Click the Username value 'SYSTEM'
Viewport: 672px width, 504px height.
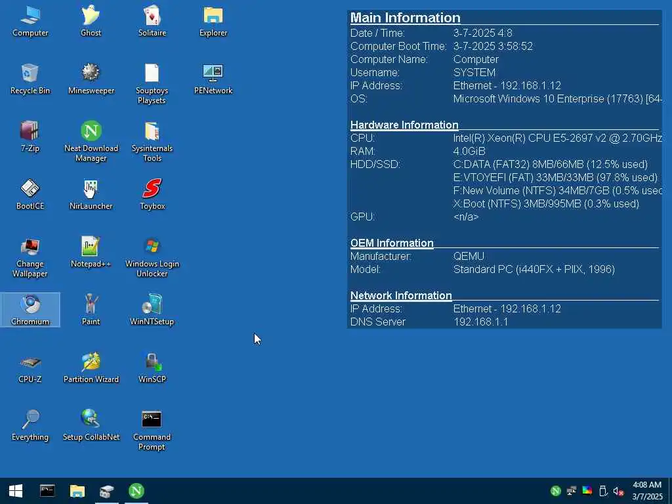[x=474, y=72]
